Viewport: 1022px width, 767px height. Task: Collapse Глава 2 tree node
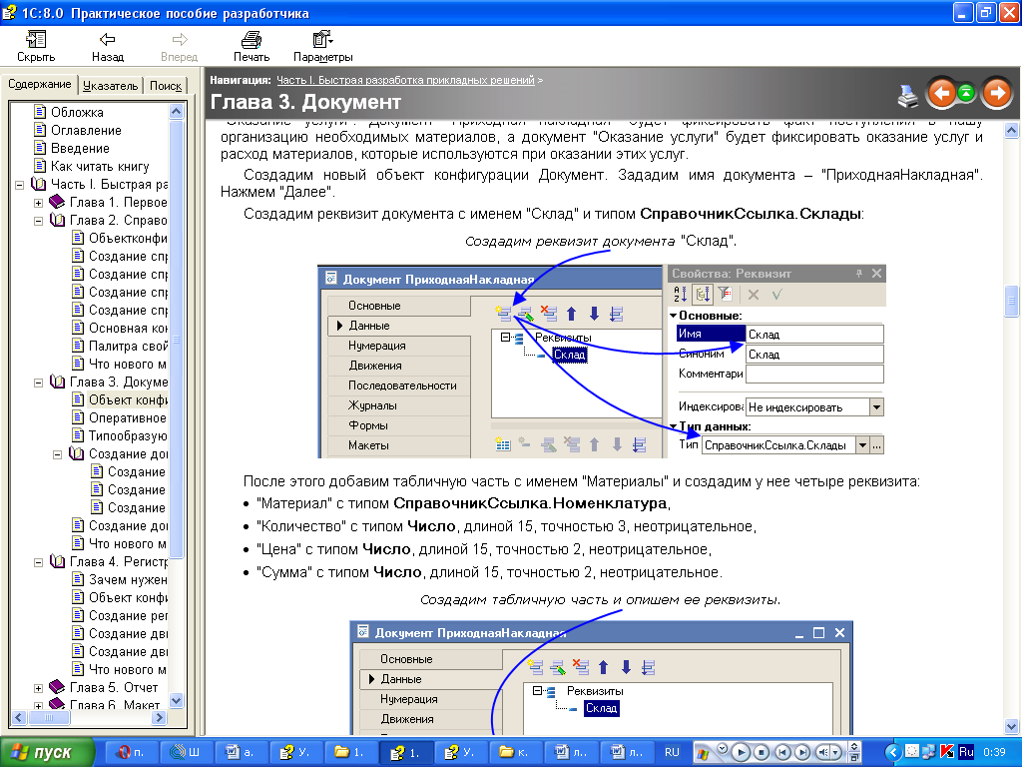pos(38,221)
